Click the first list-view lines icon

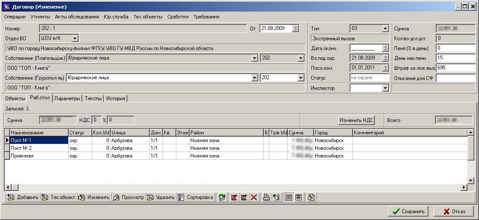click(x=289, y=197)
